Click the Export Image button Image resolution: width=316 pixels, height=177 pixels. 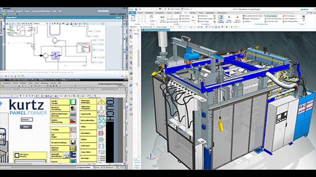tap(203, 21)
